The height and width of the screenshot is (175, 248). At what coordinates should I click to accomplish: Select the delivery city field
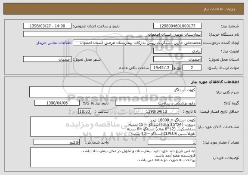tap(47, 59)
